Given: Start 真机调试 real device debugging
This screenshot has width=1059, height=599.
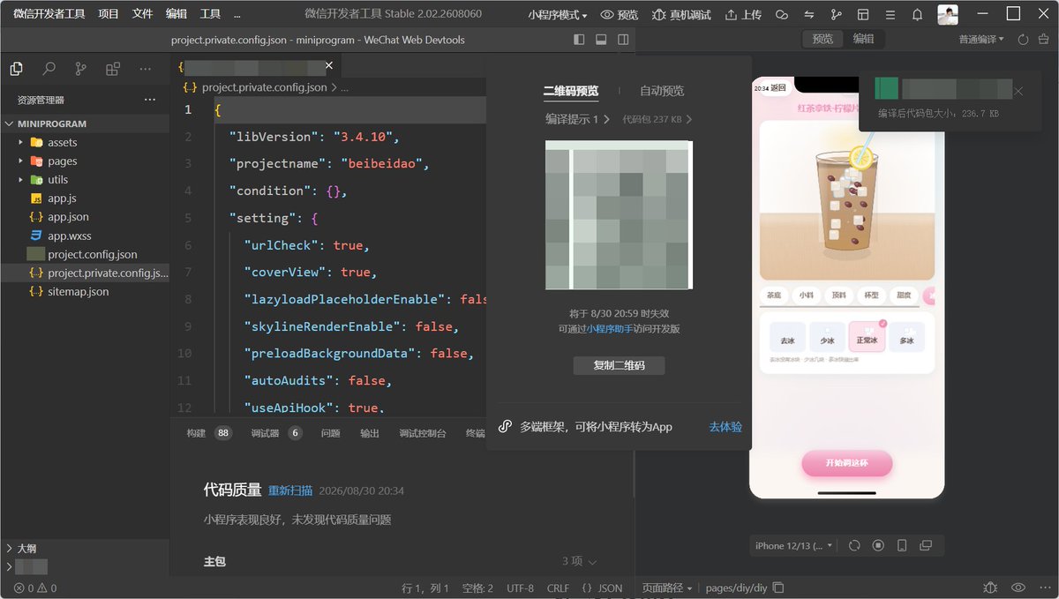Looking at the screenshot, I should [683, 15].
